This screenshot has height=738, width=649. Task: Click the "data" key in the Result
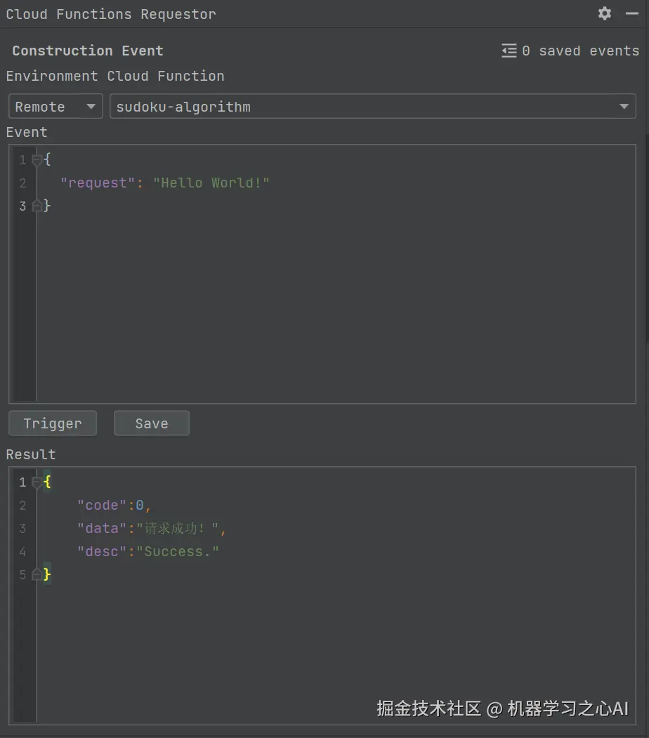(x=102, y=528)
